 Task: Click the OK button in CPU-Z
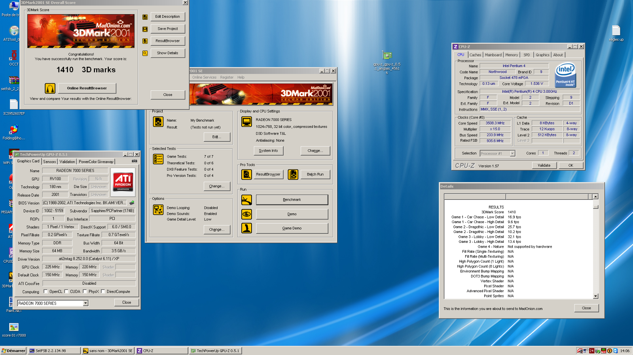(x=570, y=165)
